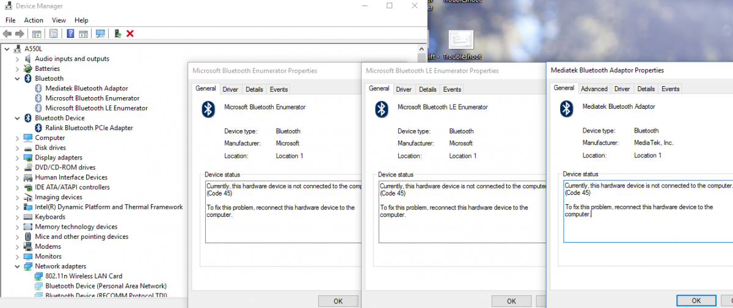Click inside the Mediatek Adaptor device status box
Screen dimensions: 733x308
pyautogui.click(x=648, y=211)
